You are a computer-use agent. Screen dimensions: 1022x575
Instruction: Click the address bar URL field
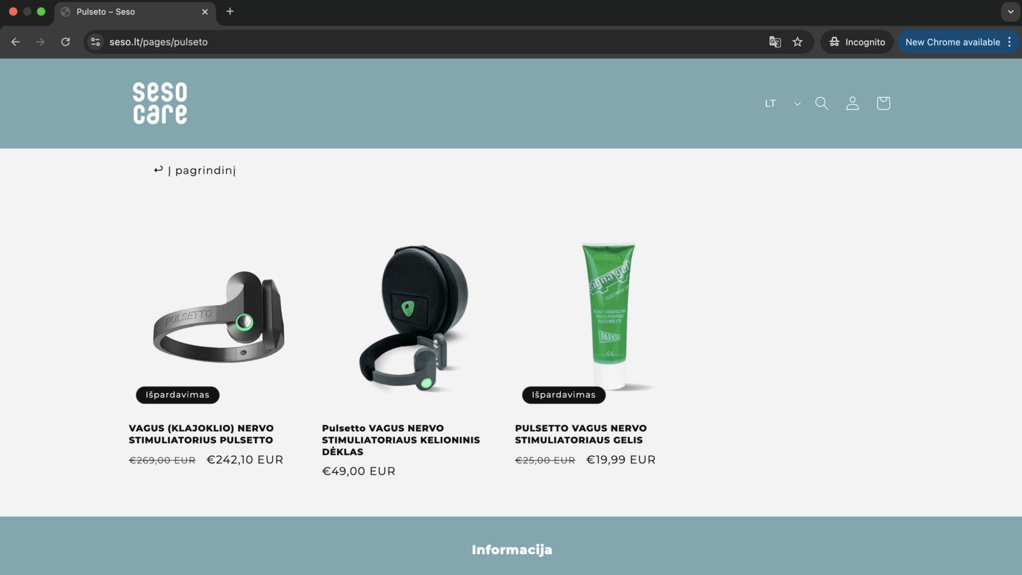[434, 42]
